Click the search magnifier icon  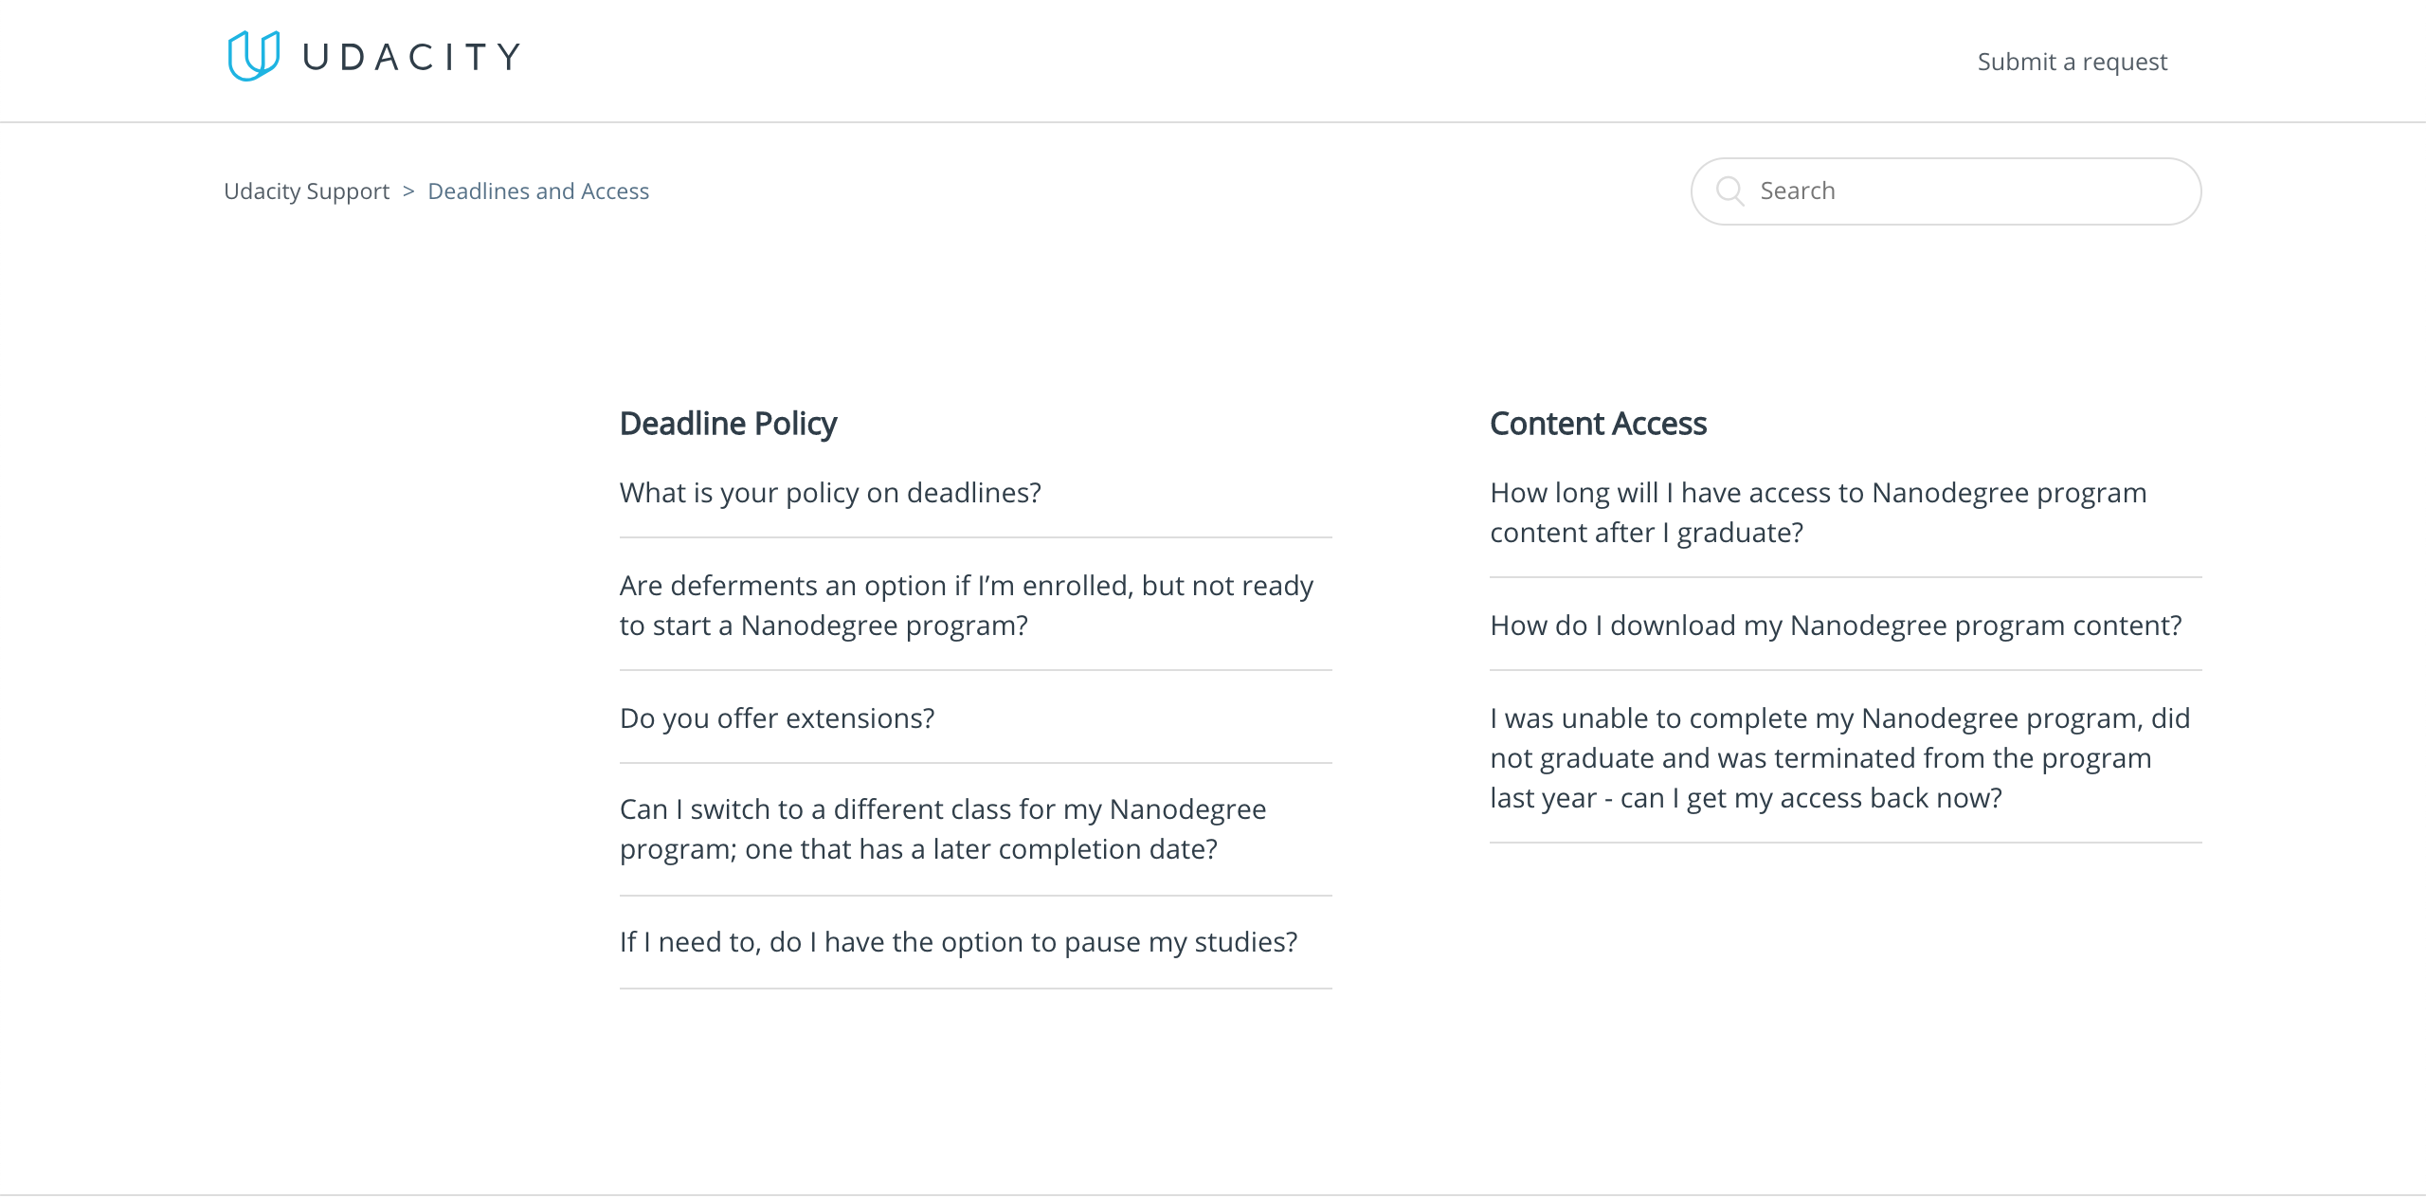[1729, 191]
